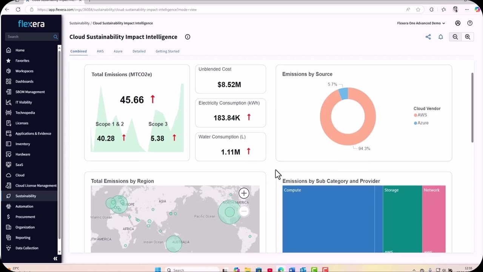Toggle Azure legend entry in Cloud Vendor
The image size is (483, 272).
[421, 123]
